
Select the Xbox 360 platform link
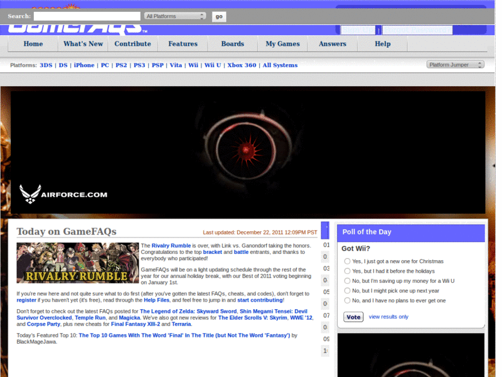coord(242,65)
